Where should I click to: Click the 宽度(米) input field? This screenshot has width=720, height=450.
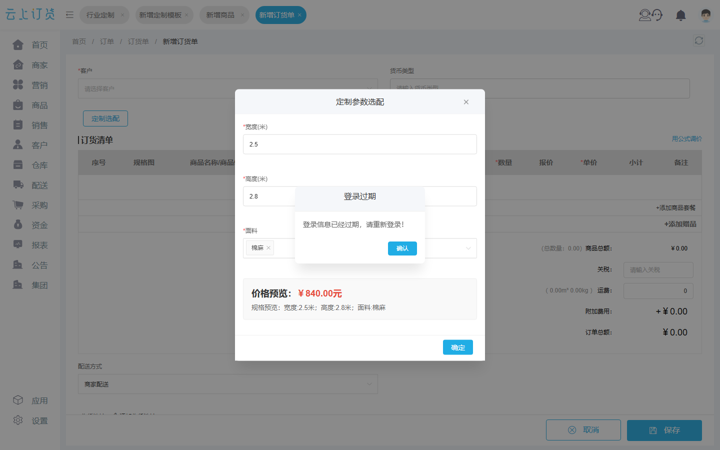360,144
